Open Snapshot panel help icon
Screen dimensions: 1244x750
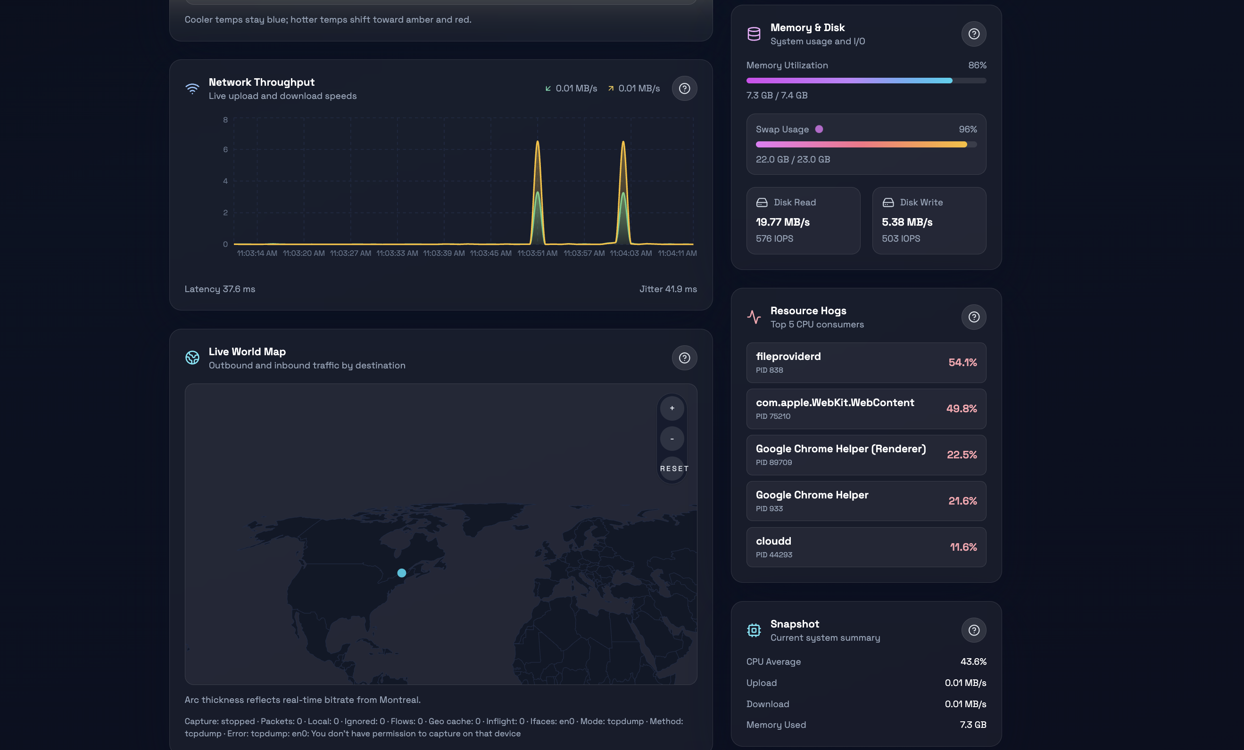coord(973,630)
